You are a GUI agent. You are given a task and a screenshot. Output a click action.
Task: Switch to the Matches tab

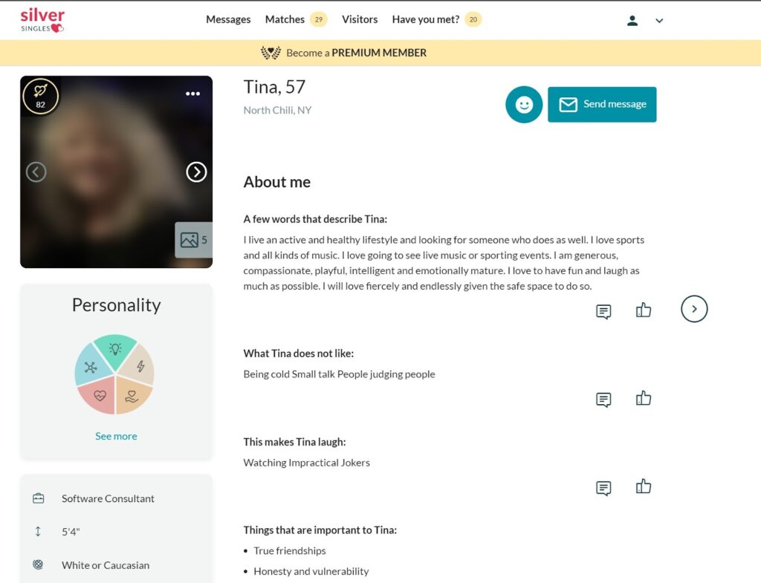coord(284,19)
